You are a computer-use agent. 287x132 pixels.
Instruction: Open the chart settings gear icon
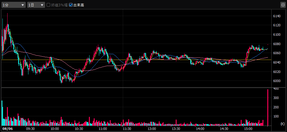click(x=282, y=5)
